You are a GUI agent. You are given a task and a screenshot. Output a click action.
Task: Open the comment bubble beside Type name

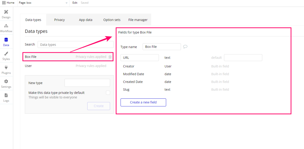[185, 47]
